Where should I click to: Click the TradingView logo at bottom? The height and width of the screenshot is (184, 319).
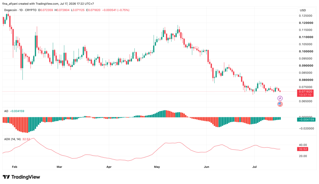click(x=21, y=177)
